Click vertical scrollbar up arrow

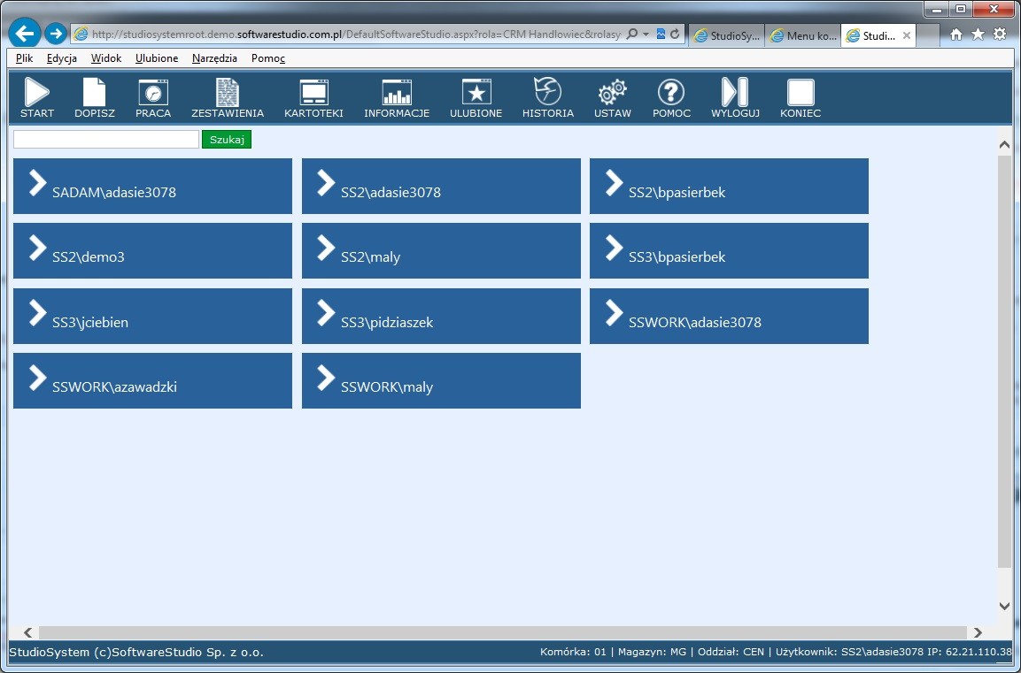[1004, 145]
